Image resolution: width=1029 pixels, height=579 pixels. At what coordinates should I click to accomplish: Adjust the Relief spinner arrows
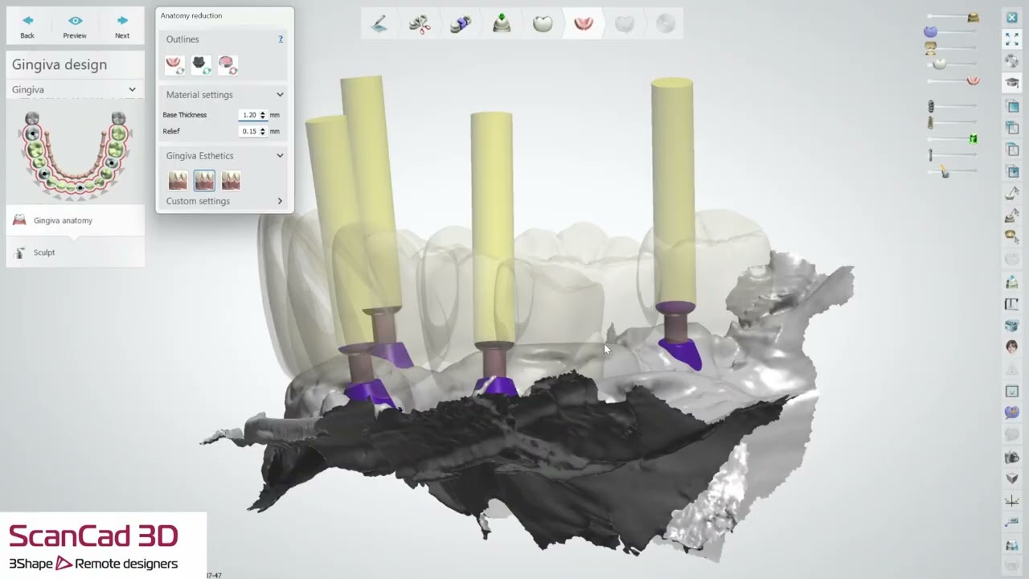262,131
